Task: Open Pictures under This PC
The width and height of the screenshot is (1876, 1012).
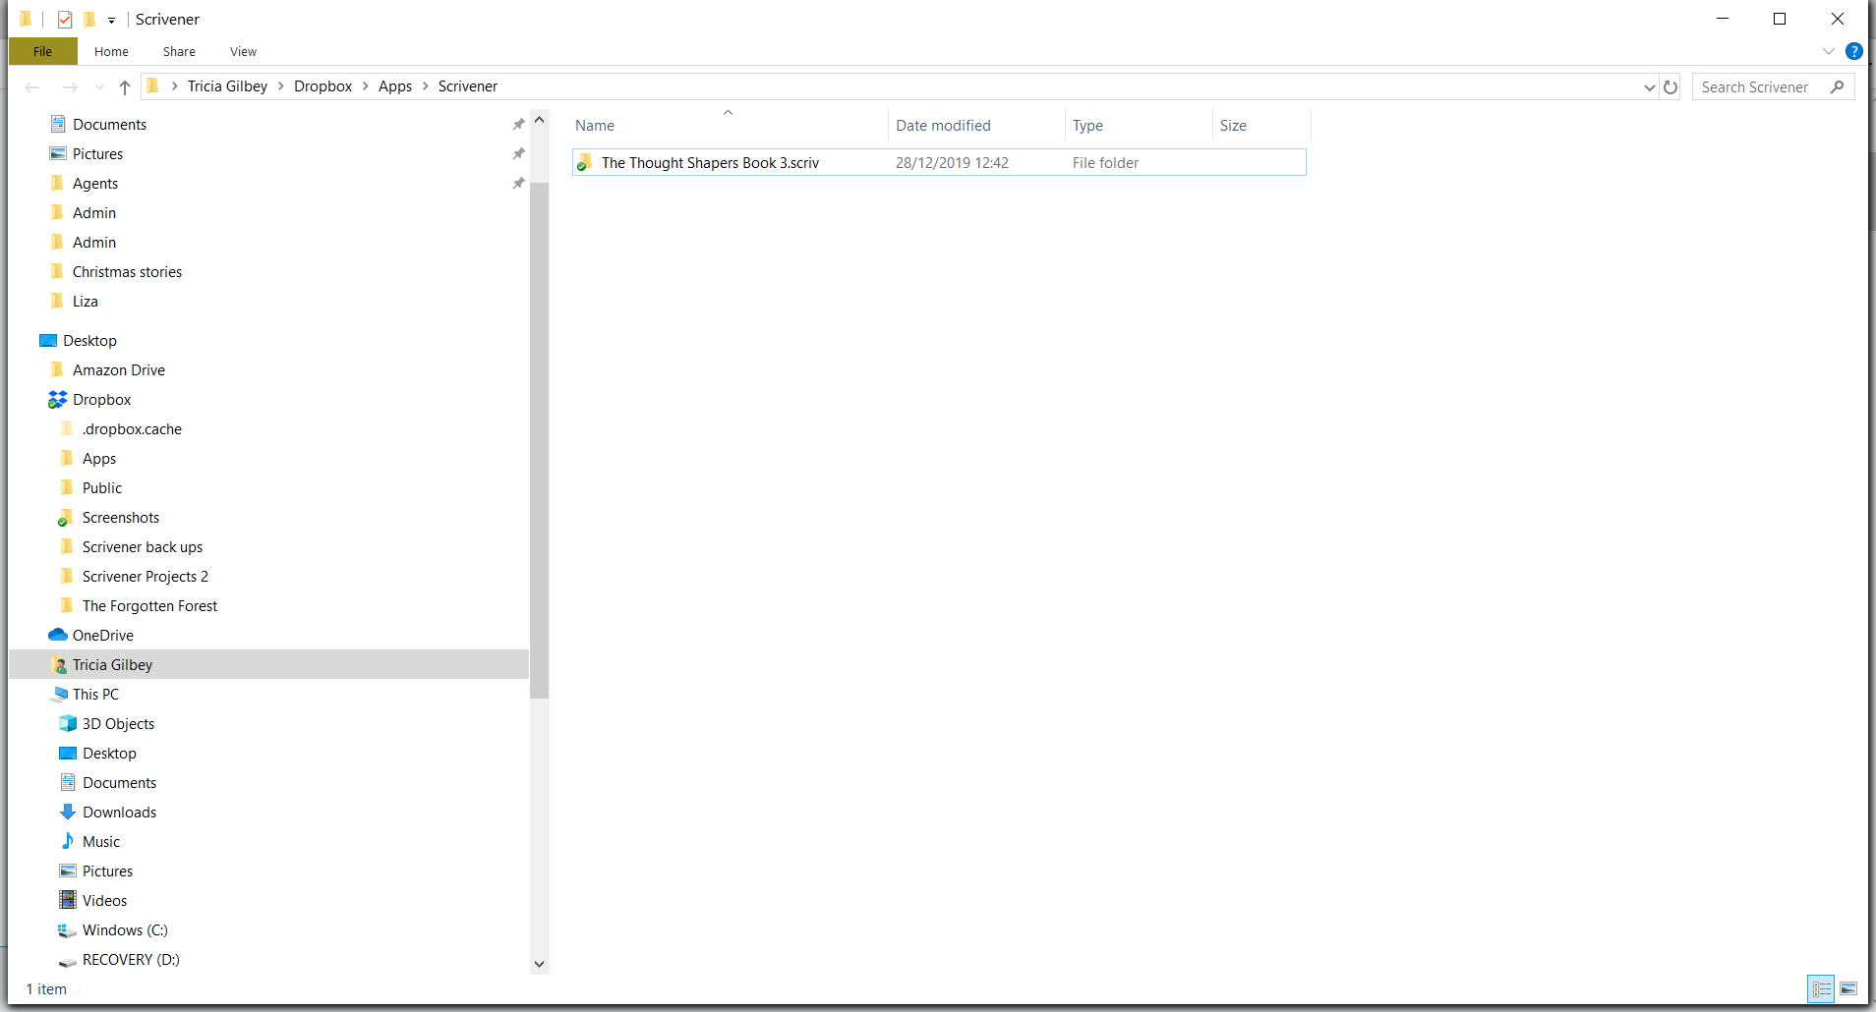Action: [x=107, y=871]
